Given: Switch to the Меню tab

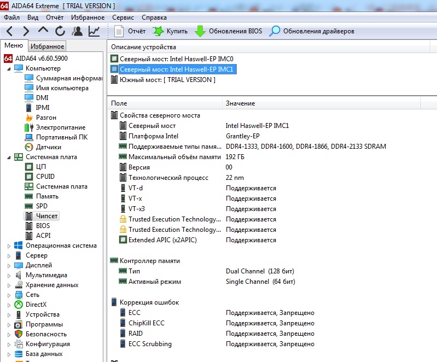Looking at the screenshot, I should (x=14, y=45).
